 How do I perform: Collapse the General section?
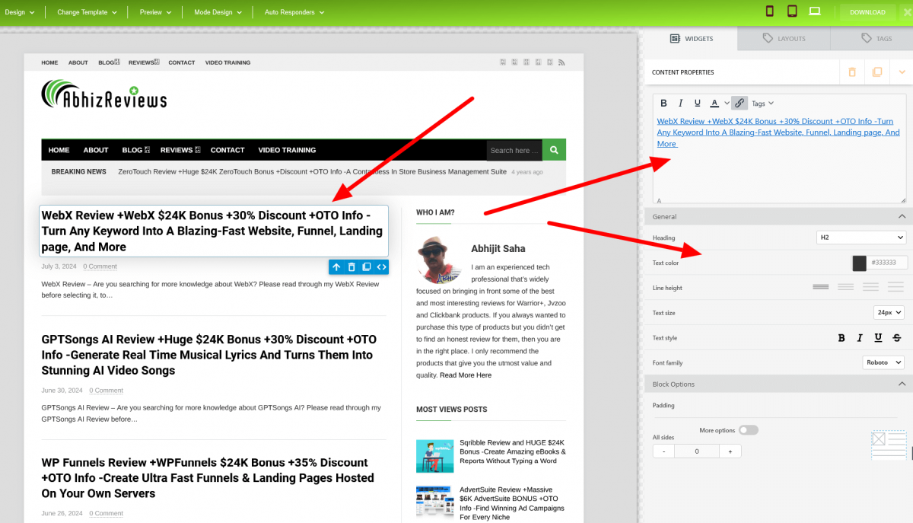coord(902,217)
